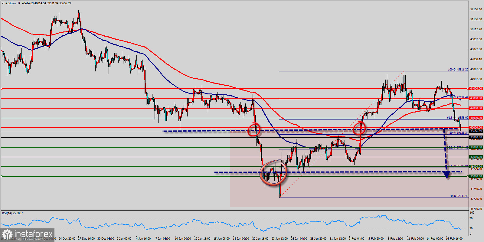Click time axis label 11 Feb 04:00
The width and height of the screenshot is (484, 242).
tap(415, 239)
